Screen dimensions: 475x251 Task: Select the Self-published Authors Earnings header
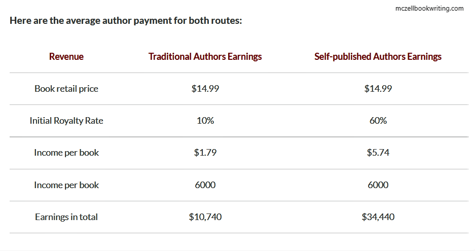[378, 56]
